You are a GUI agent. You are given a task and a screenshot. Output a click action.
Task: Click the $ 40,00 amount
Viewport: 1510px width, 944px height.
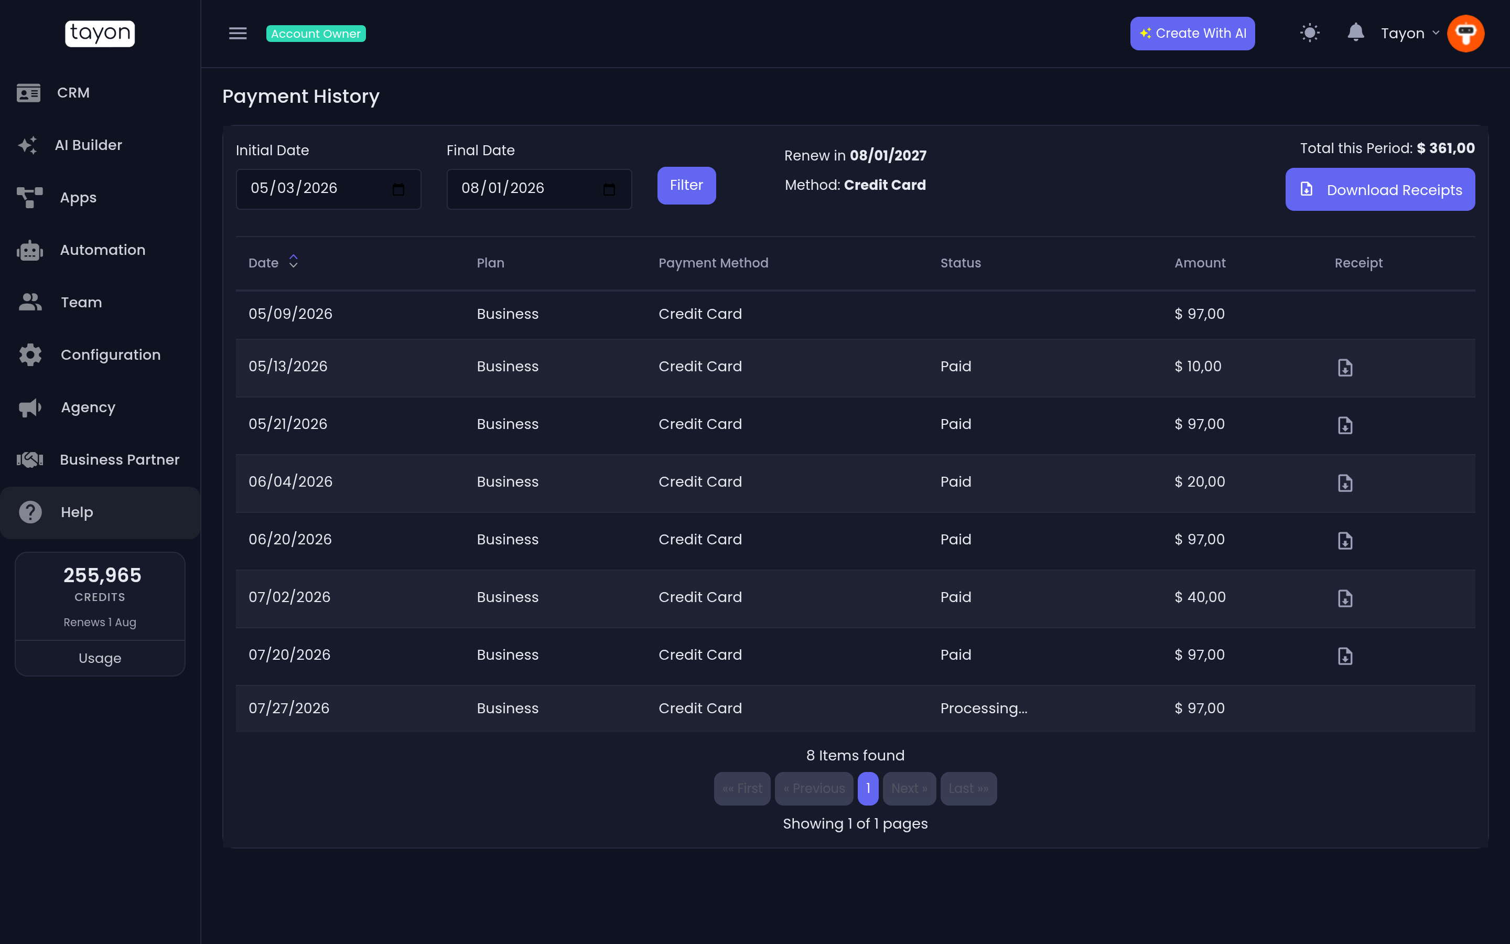(1200, 597)
